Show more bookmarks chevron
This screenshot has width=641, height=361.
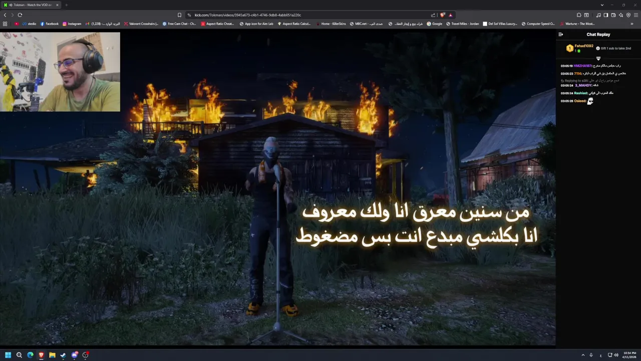coord(631,24)
